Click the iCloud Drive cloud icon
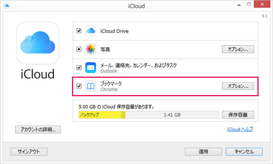This screenshot has height=164, width=273. [x=90, y=31]
